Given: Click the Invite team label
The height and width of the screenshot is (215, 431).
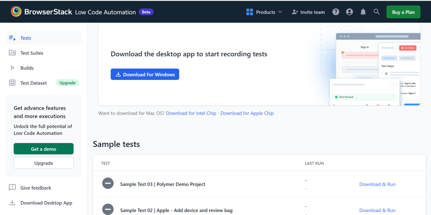Looking at the screenshot, I should [312, 12].
